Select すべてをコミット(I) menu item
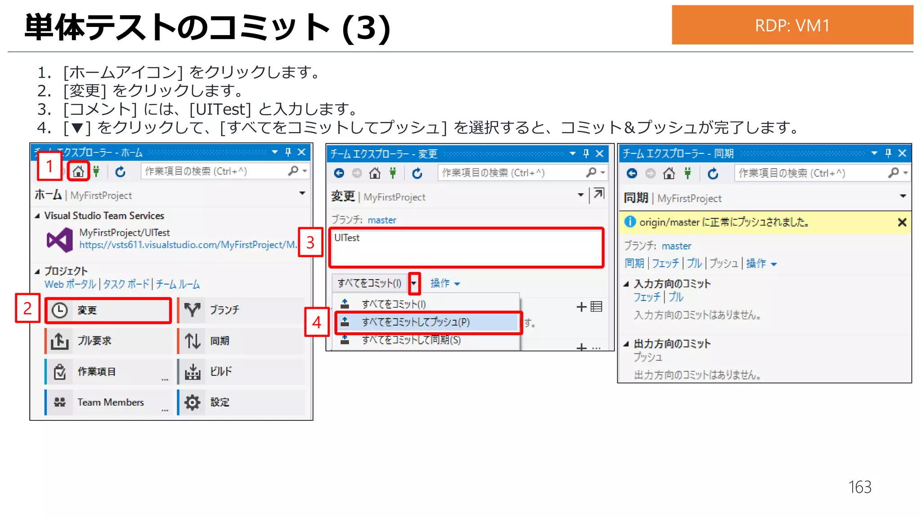The width and height of the screenshot is (921, 518). point(426,304)
